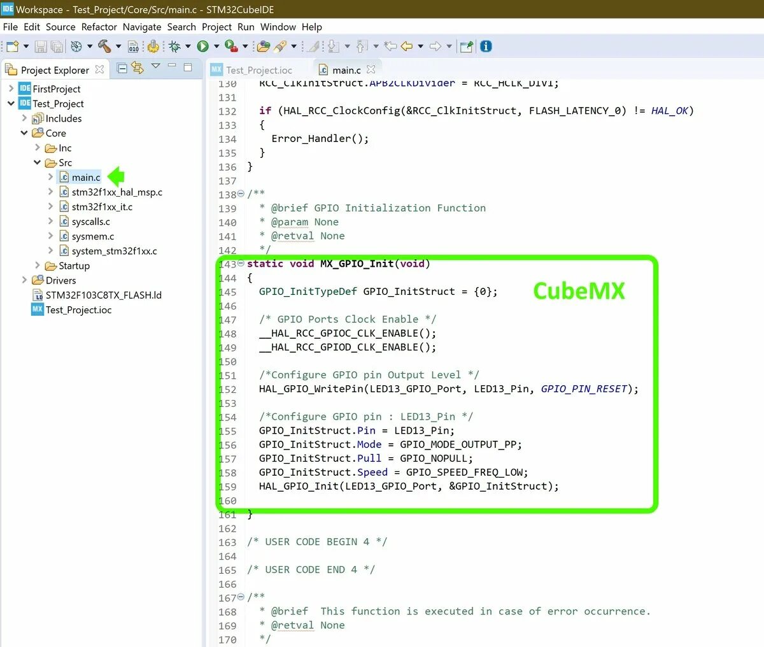Expand the Drivers folder
The width and height of the screenshot is (764, 647).
pyautogui.click(x=24, y=280)
